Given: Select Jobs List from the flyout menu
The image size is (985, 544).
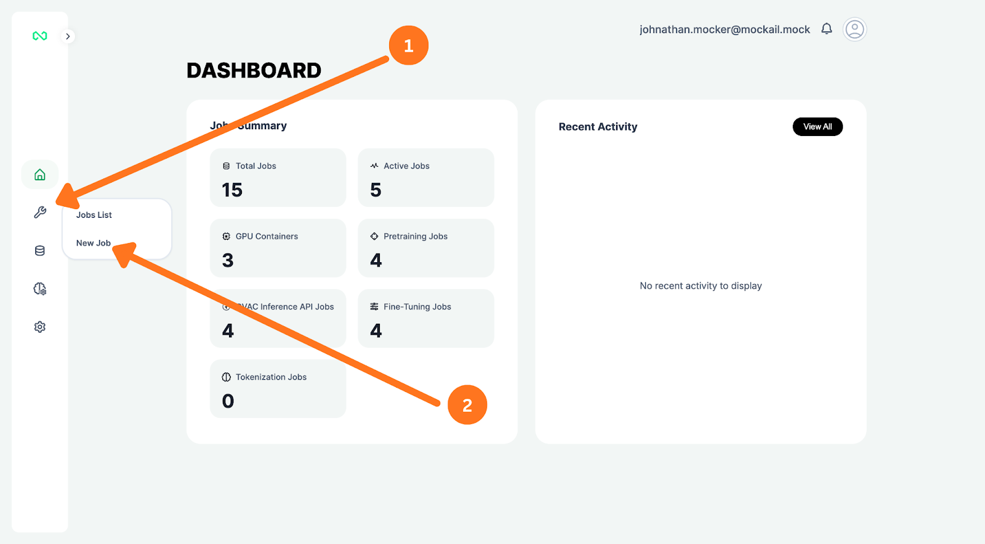Looking at the screenshot, I should 94,215.
